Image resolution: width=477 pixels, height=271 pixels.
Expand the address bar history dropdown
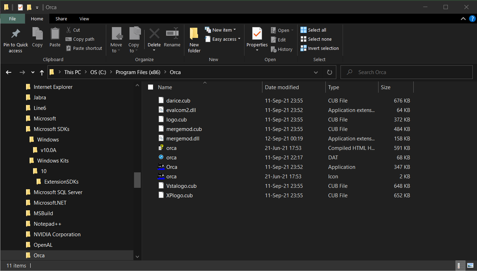316,72
